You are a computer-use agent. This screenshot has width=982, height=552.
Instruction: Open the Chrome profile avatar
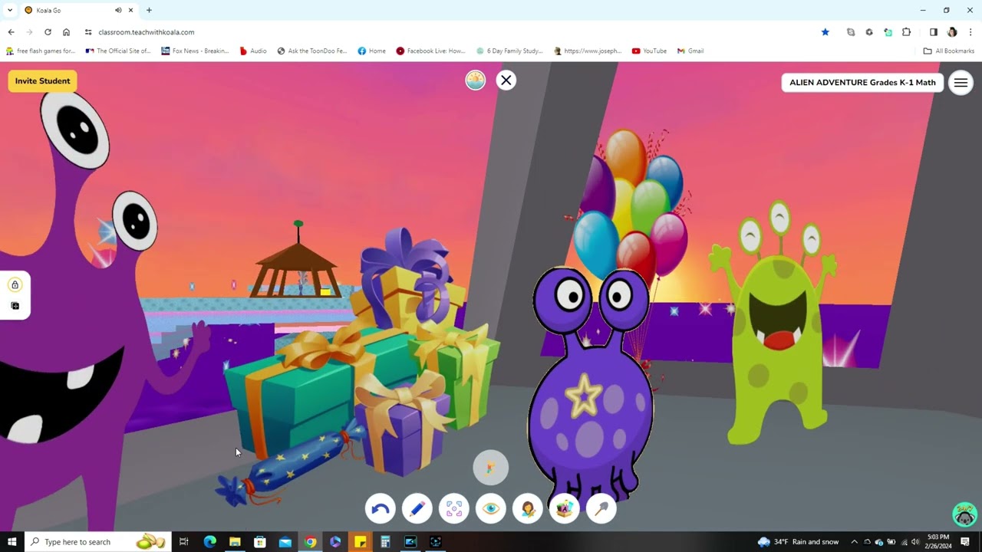pyautogui.click(x=952, y=32)
